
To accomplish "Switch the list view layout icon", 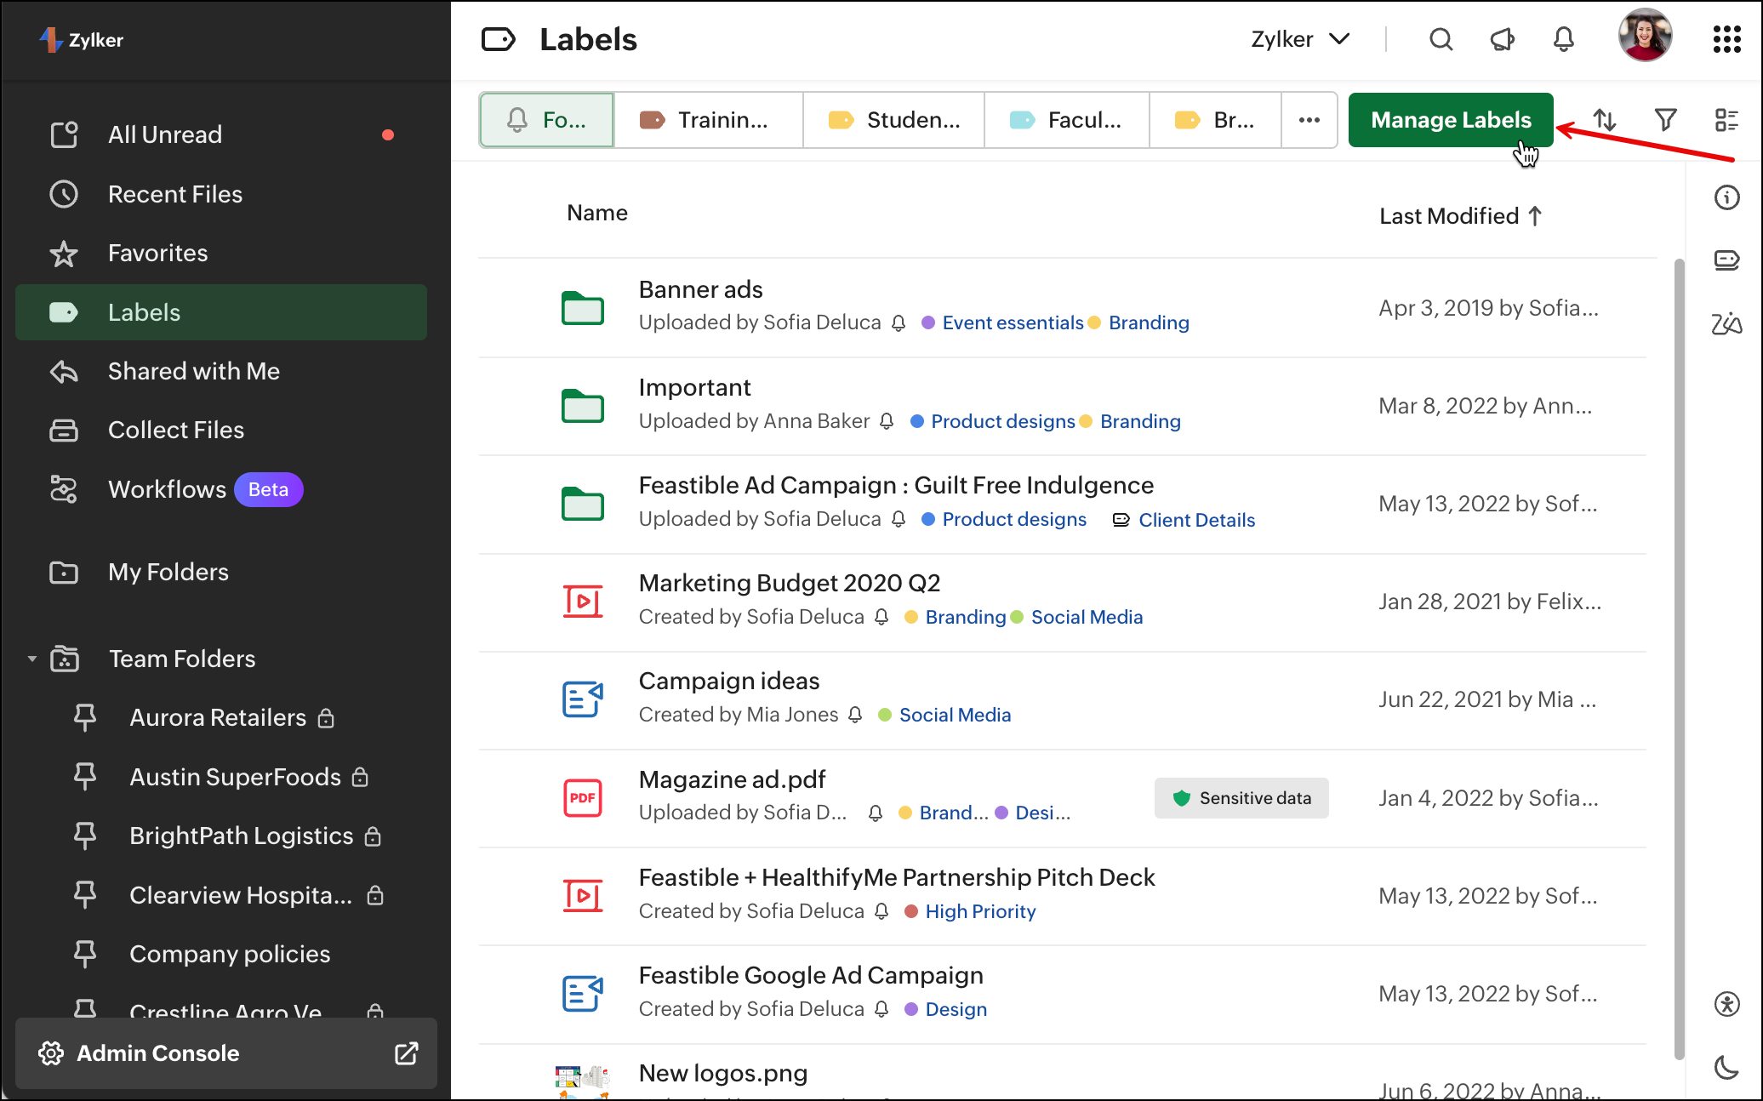I will pos(1726,120).
